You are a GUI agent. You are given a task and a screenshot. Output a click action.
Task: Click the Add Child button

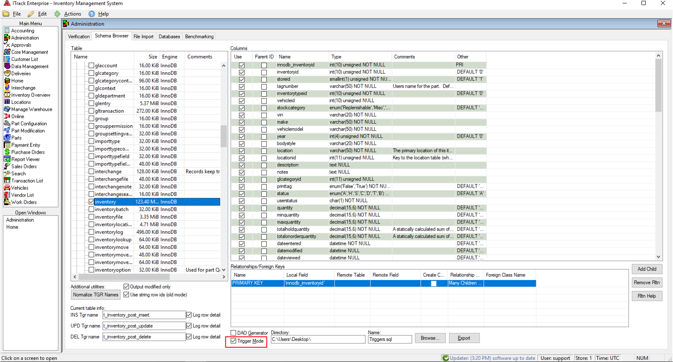point(647,269)
